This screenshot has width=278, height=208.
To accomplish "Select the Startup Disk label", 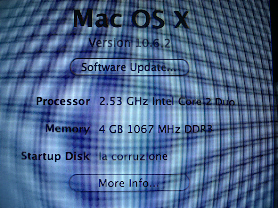I will (x=55, y=156).
